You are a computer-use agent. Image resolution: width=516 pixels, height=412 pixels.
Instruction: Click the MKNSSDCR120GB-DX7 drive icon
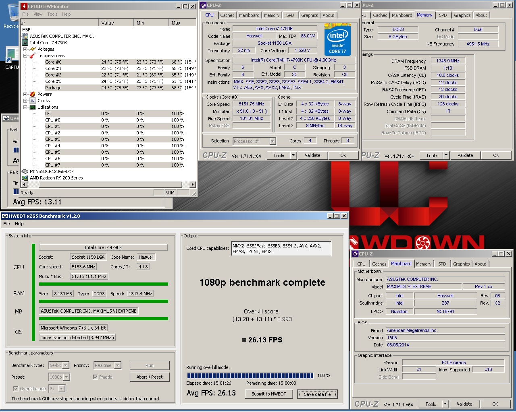25,171
